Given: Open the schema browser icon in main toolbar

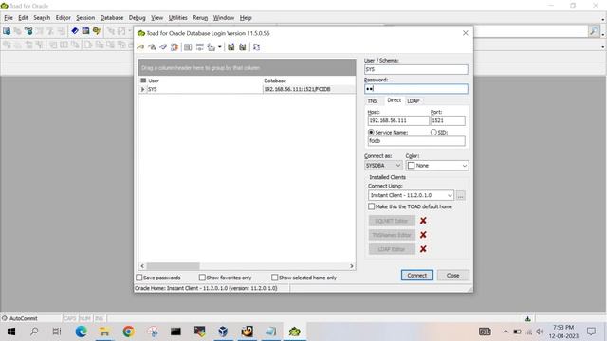Looking at the screenshot, I should click(x=85, y=31).
